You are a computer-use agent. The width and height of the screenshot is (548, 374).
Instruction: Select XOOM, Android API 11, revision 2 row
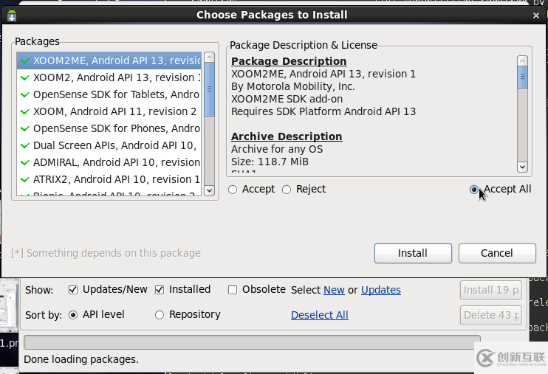[x=109, y=111]
